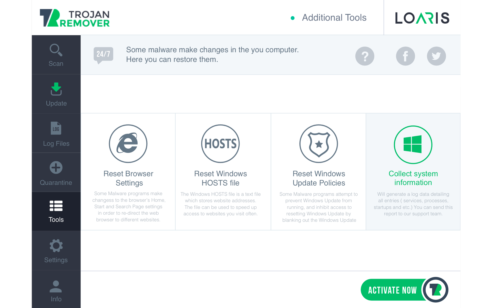492x308 pixels.
Task: Click the green Windows logo icon
Action: coord(413,145)
